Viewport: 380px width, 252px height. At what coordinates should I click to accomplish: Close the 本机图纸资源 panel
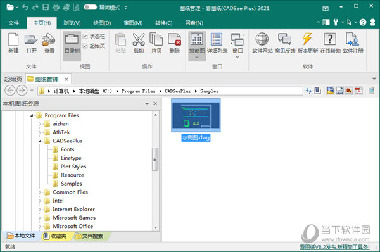(x=155, y=104)
